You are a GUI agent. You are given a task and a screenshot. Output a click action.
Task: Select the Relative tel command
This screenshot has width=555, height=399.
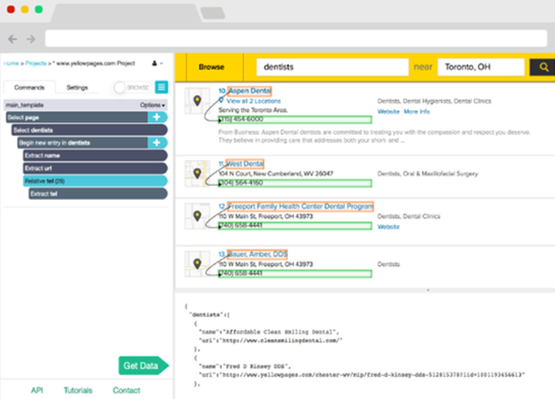[95, 181]
